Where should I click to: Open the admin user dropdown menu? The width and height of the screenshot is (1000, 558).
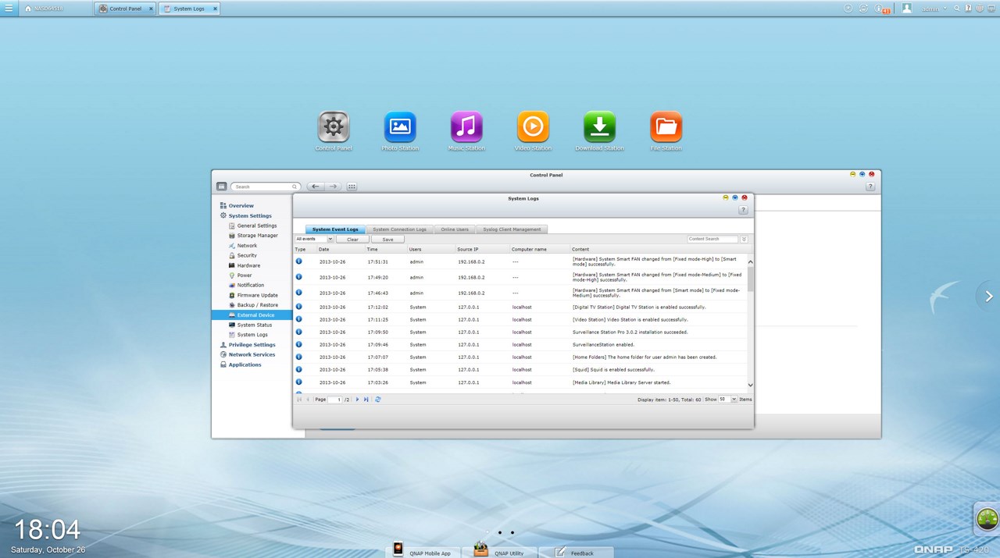point(934,9)
